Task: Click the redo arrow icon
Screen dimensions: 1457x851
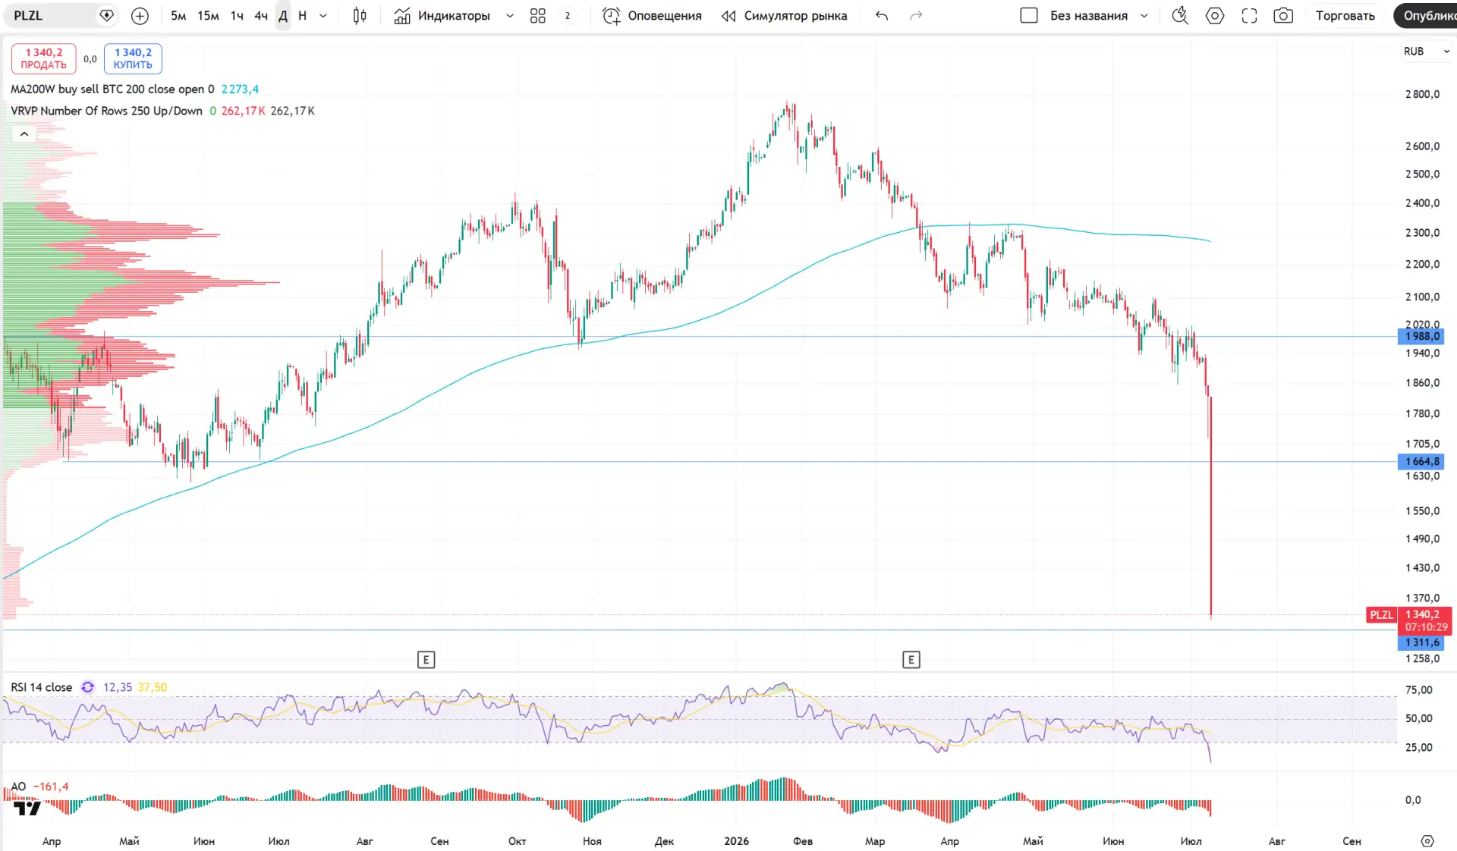Action: point(916,15)
